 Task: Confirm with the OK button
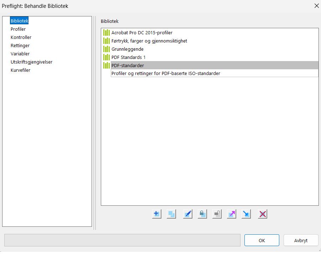(262, 240)
